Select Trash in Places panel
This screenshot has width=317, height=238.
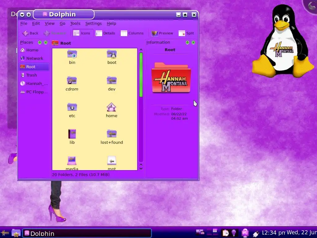pyautogui.click(x=34, y=75)
